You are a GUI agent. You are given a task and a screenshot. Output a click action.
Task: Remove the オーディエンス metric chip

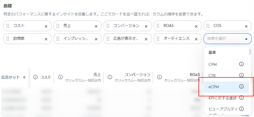point(196,39)
